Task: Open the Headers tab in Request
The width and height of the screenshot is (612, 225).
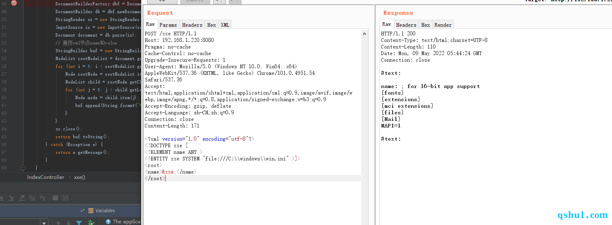Action: point(192,25)
